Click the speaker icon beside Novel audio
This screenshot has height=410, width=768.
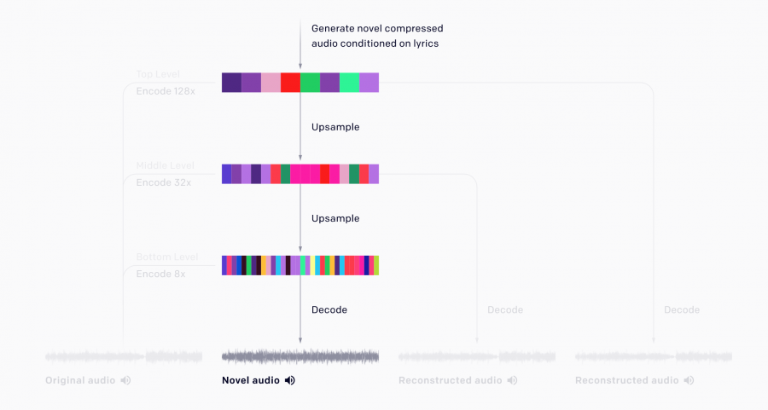tap(290, 380)
